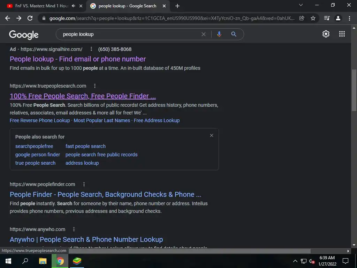View site information via the lock icon

44,18
